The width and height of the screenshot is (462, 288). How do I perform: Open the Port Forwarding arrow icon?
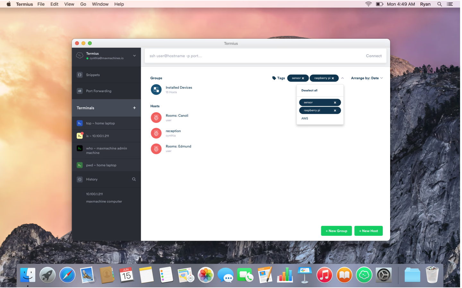click(x=80, y=91)
